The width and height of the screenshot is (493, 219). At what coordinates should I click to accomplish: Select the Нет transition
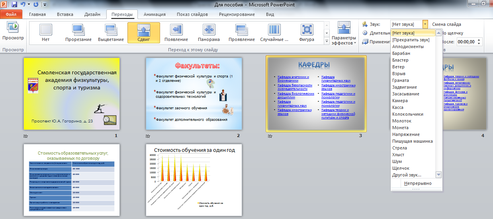[46, 32]
